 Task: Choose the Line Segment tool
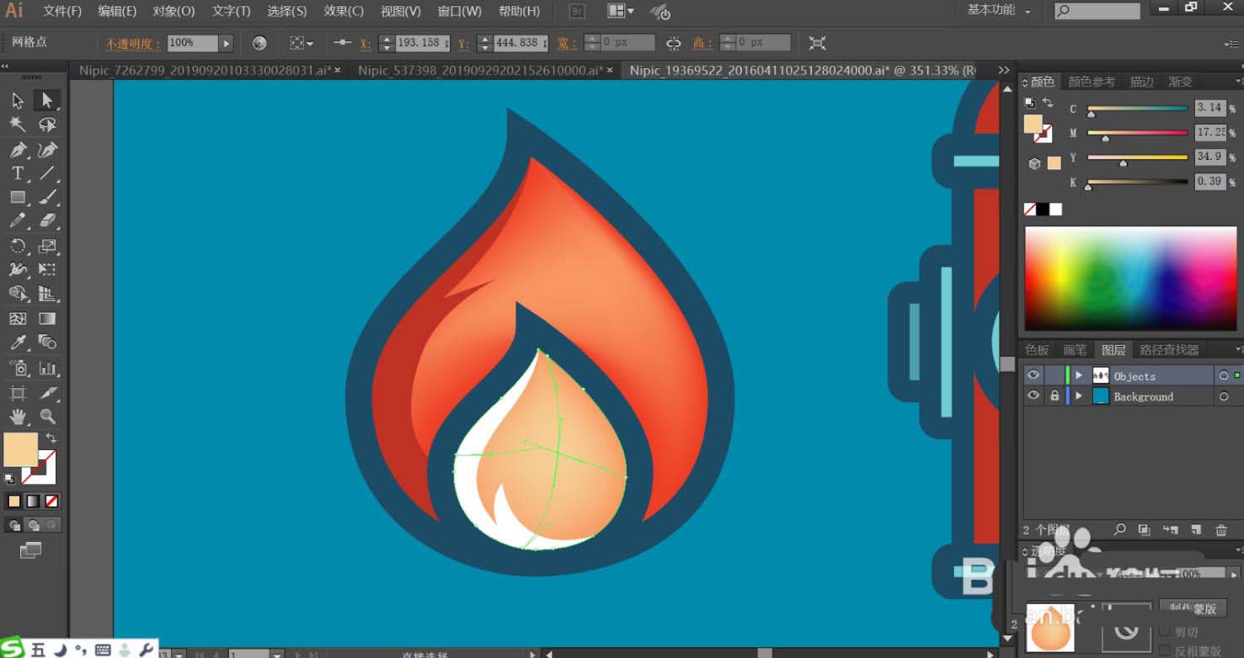pos(47,173)
